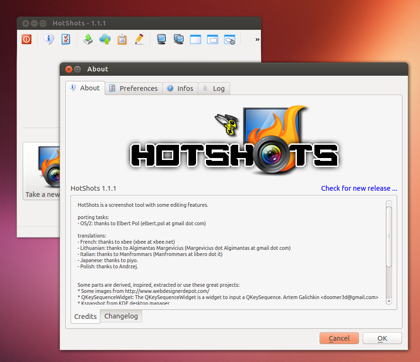Click the green arrow save/export icon in toolbar
Screen dimensions: 420x362
(x=88, y=39)
